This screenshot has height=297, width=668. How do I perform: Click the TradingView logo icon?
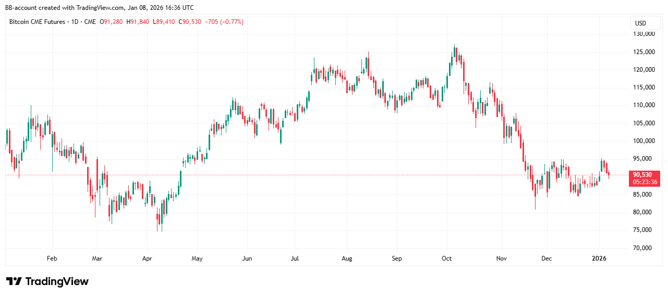14,281
